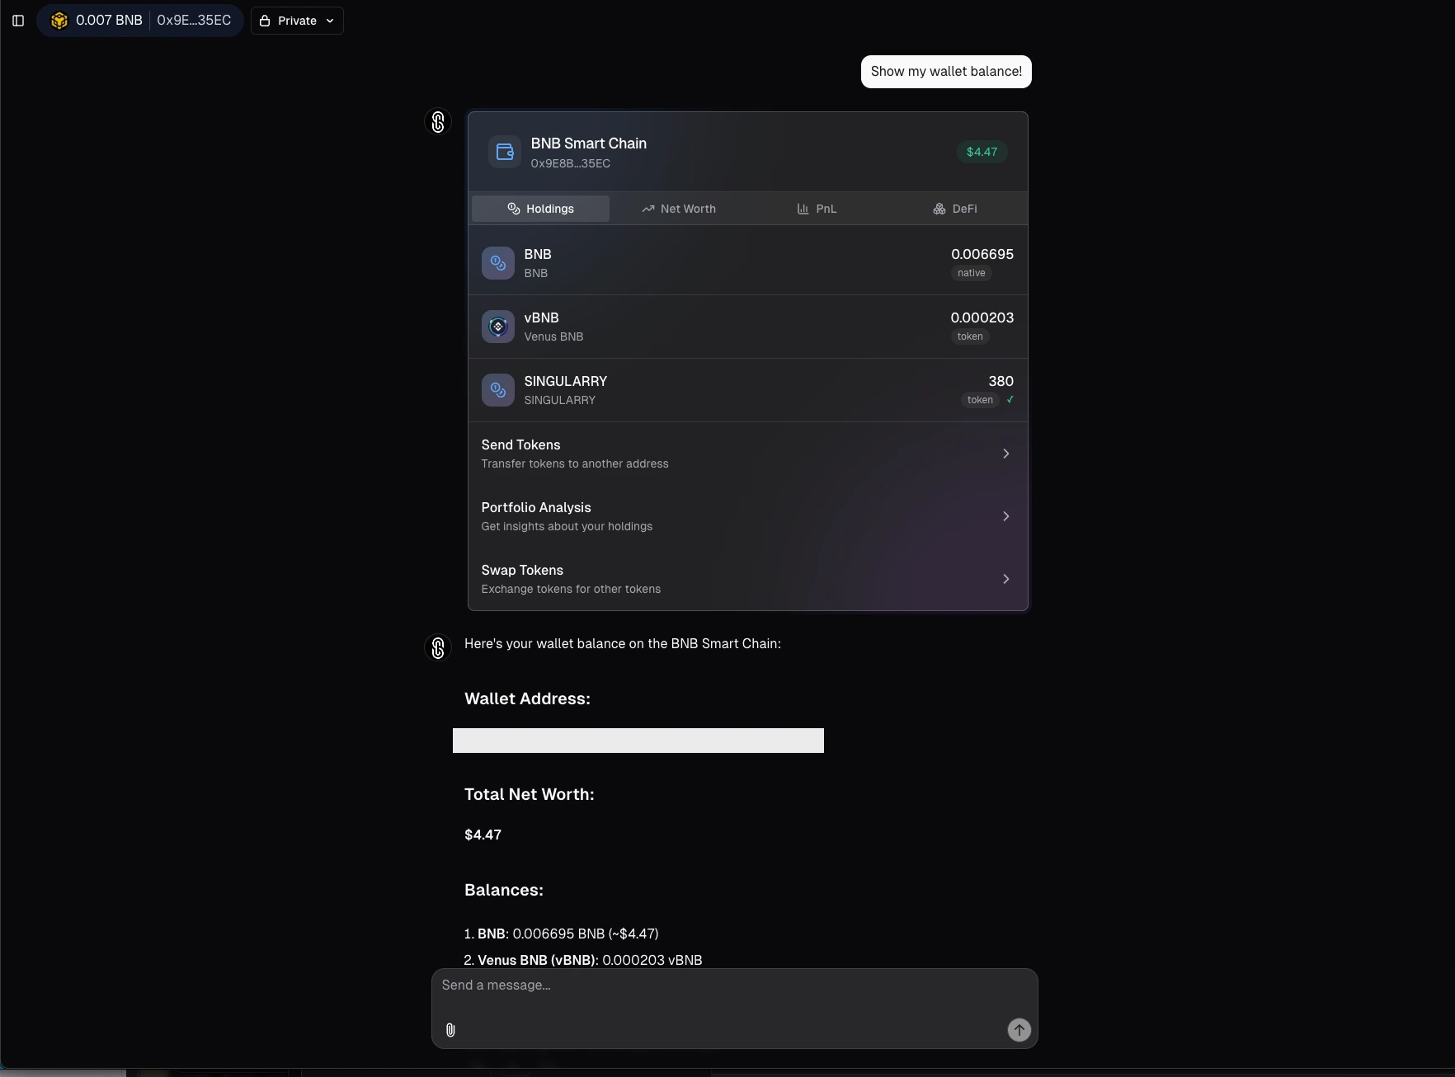Select the 380 SINGULARRY balance value
The image size is (1455, 1077).
(1001, 381)
